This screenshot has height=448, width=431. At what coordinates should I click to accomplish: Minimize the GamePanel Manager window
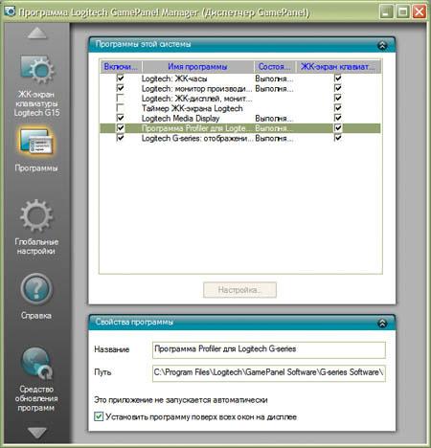tap(386, 11)
